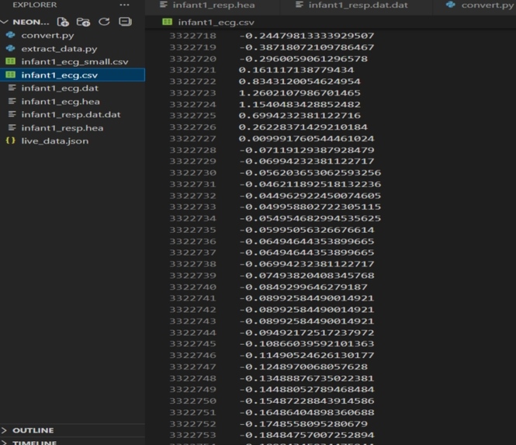Collapse all folders in Explorer

[125, 22]
